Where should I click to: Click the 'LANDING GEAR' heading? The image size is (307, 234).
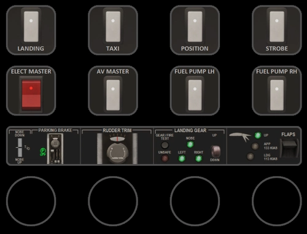pyautogui.click(x=190, y=130)
